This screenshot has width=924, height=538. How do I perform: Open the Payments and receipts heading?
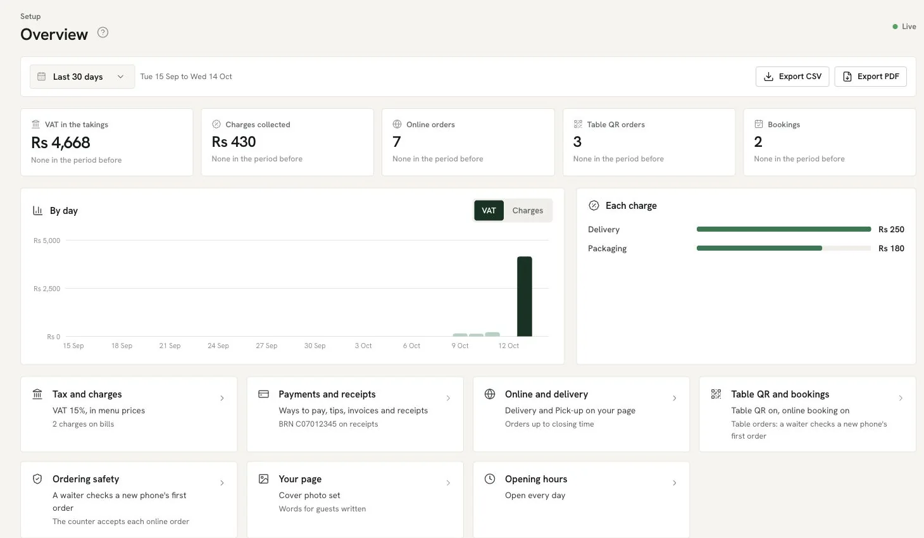[327, 394]
